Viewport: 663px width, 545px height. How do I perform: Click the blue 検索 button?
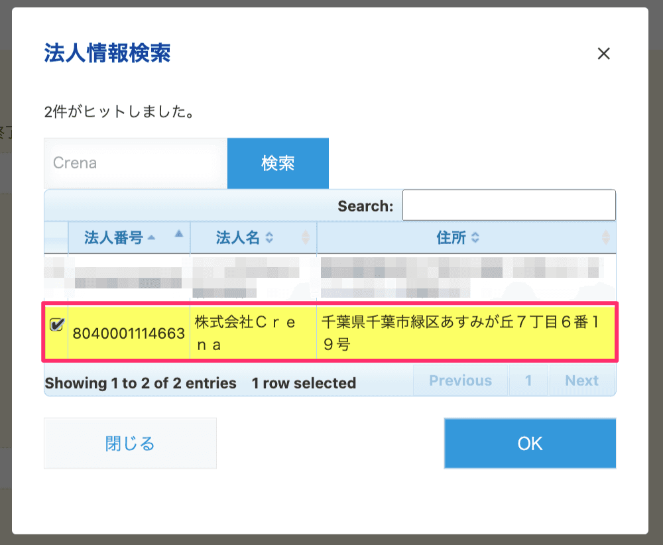click(278, 163)
